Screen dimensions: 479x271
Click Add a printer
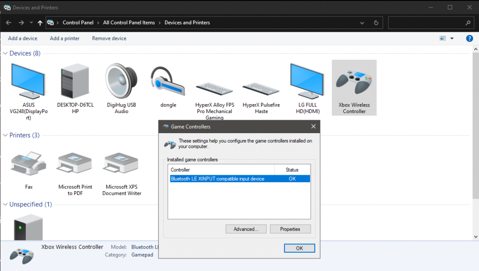(x=65, y=38)
